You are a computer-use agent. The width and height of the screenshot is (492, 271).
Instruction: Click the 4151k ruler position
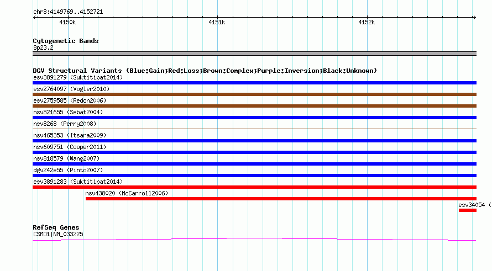coord(217,22)
